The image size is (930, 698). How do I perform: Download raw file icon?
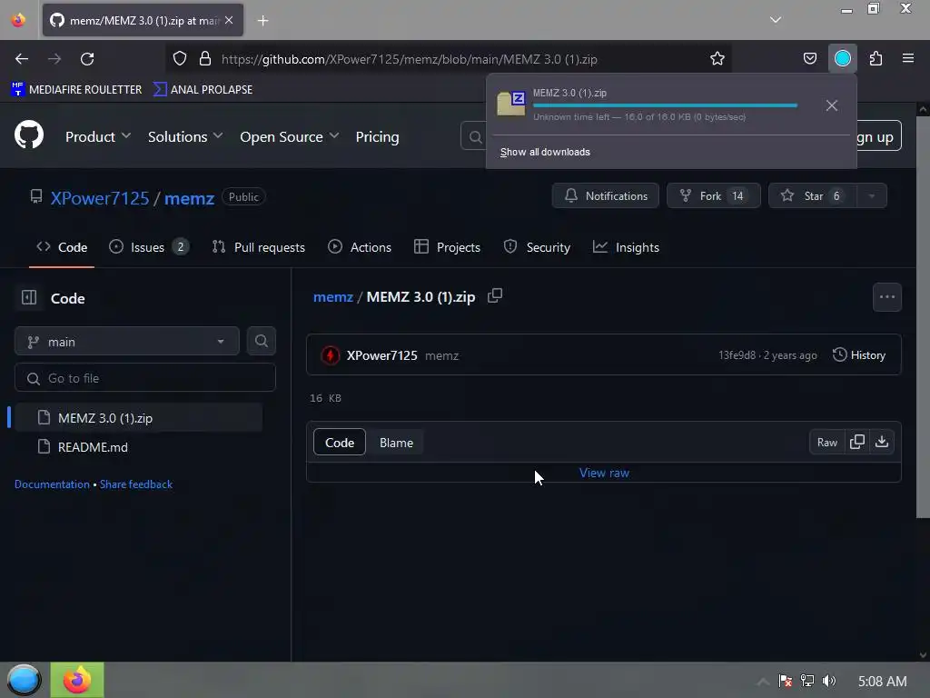click(882, 443)
